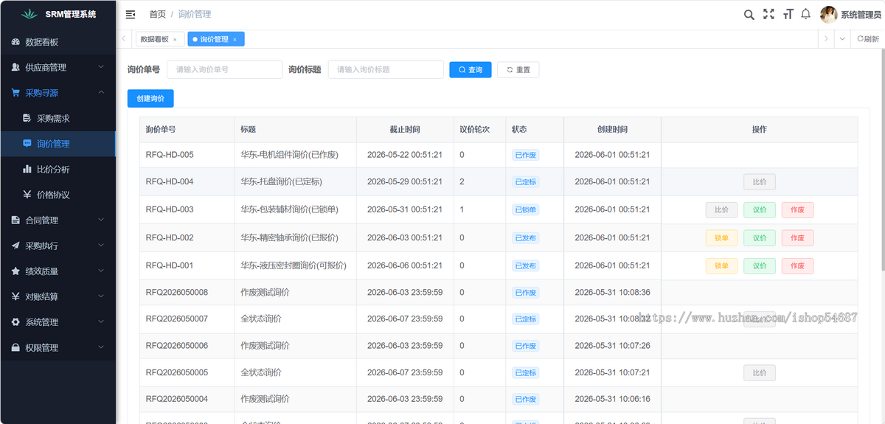Click 锁单 for RFQ-HD-002
This screenshot has height=424, width=885.
[x=721, y=237]
